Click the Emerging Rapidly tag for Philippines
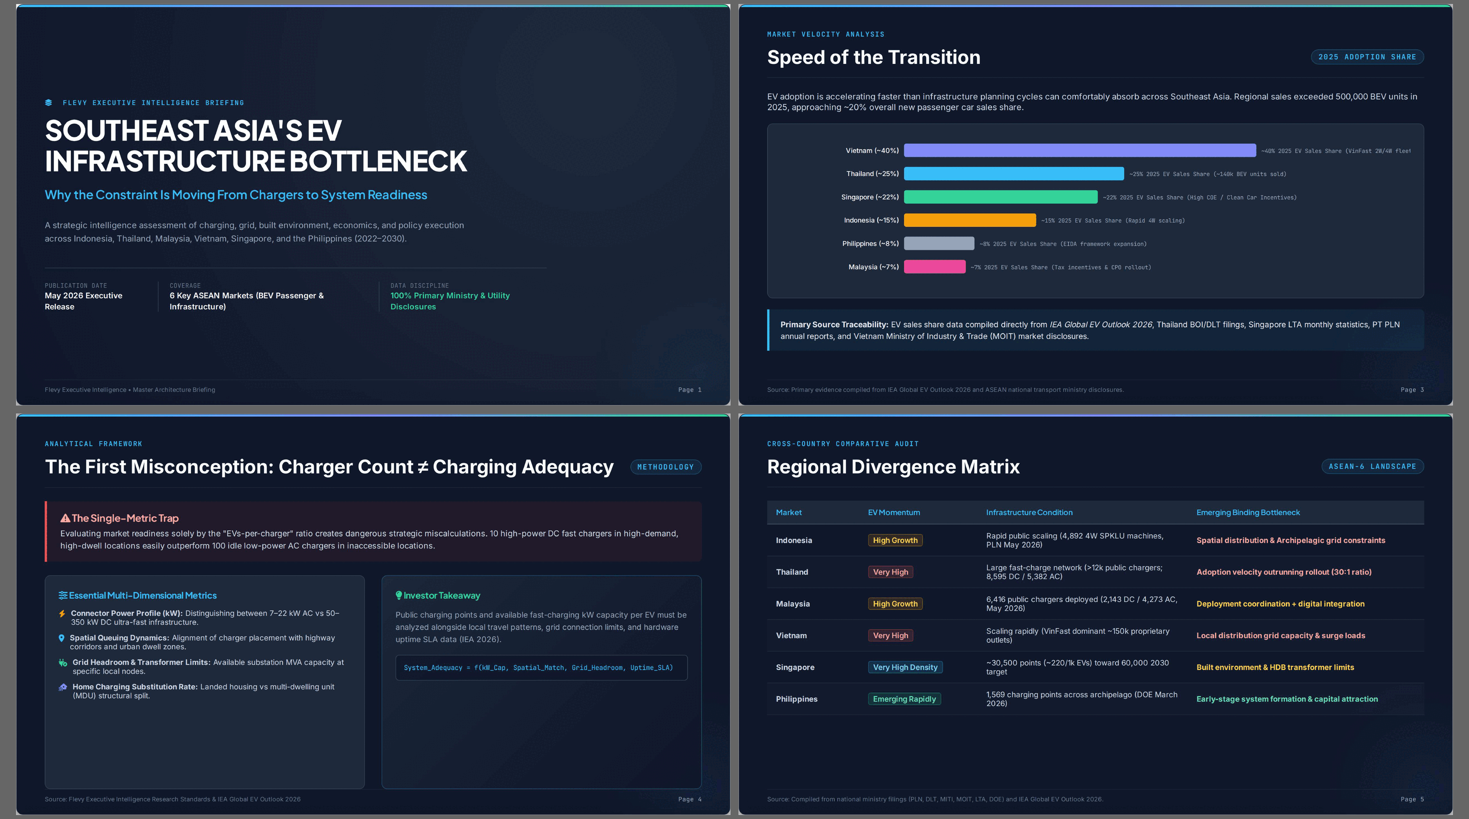The height and width of the screenshot is (819, 1469). tap(904, 699)
